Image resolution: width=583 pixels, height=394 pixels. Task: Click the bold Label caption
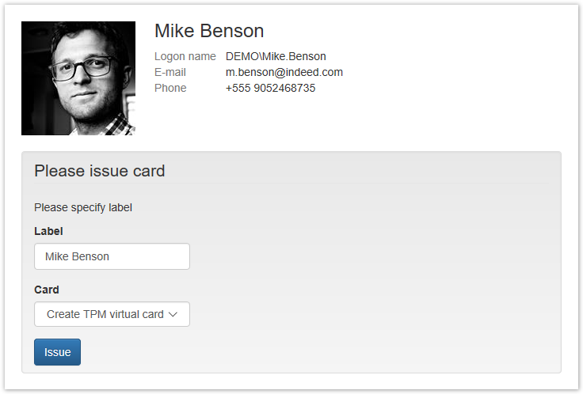48,231
